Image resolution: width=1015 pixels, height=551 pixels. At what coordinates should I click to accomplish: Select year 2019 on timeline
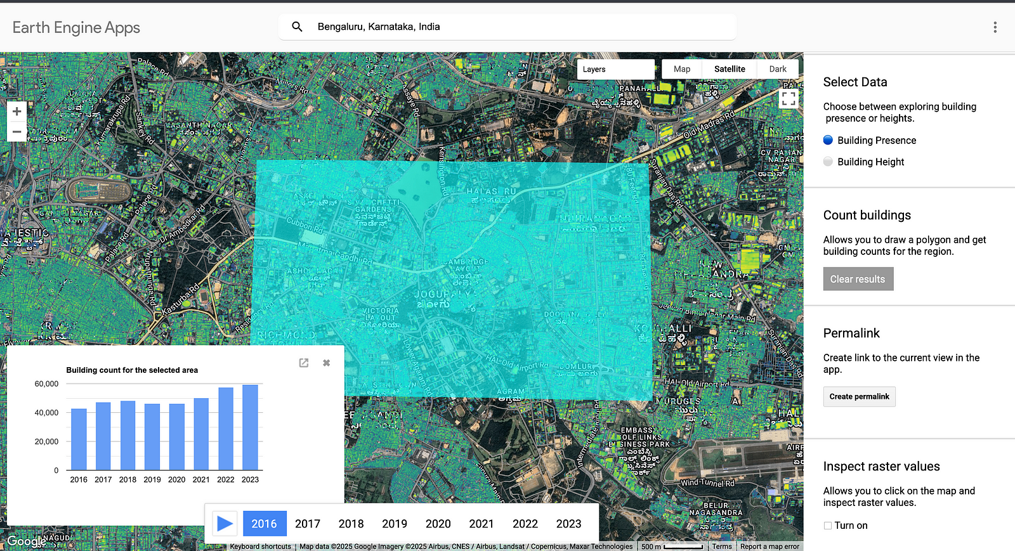click(395, 524)
